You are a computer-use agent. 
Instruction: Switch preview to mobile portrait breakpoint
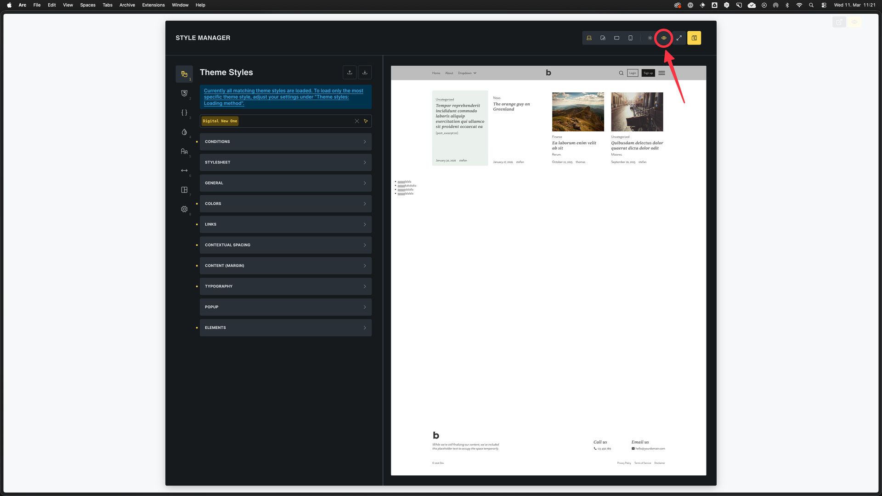[x=630, y=38]
